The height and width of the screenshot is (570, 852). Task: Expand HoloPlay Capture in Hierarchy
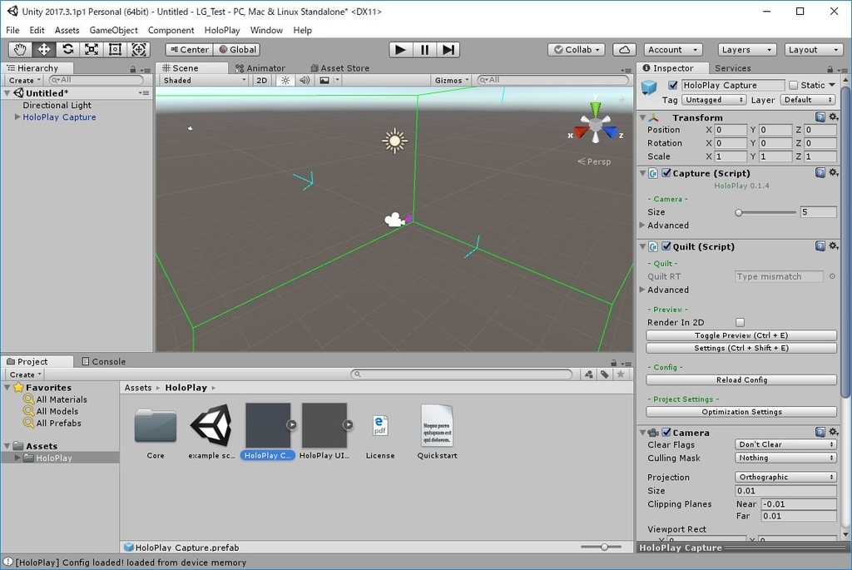click(17, 116)
